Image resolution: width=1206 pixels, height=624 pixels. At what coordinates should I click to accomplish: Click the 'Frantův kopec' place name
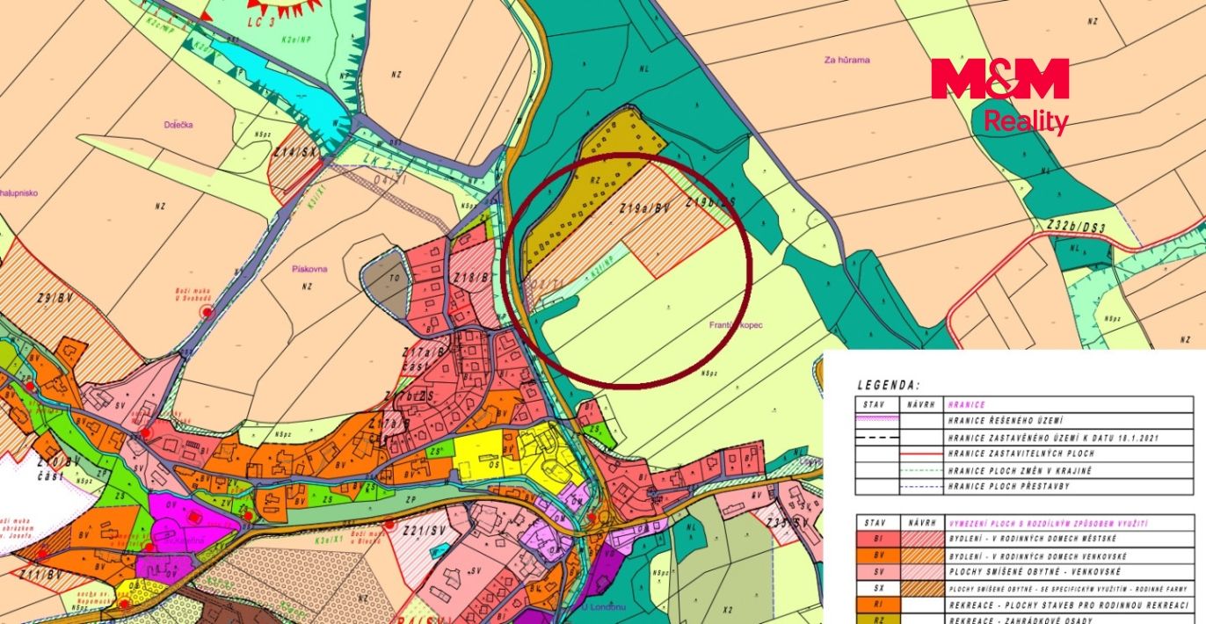(735, 325)
